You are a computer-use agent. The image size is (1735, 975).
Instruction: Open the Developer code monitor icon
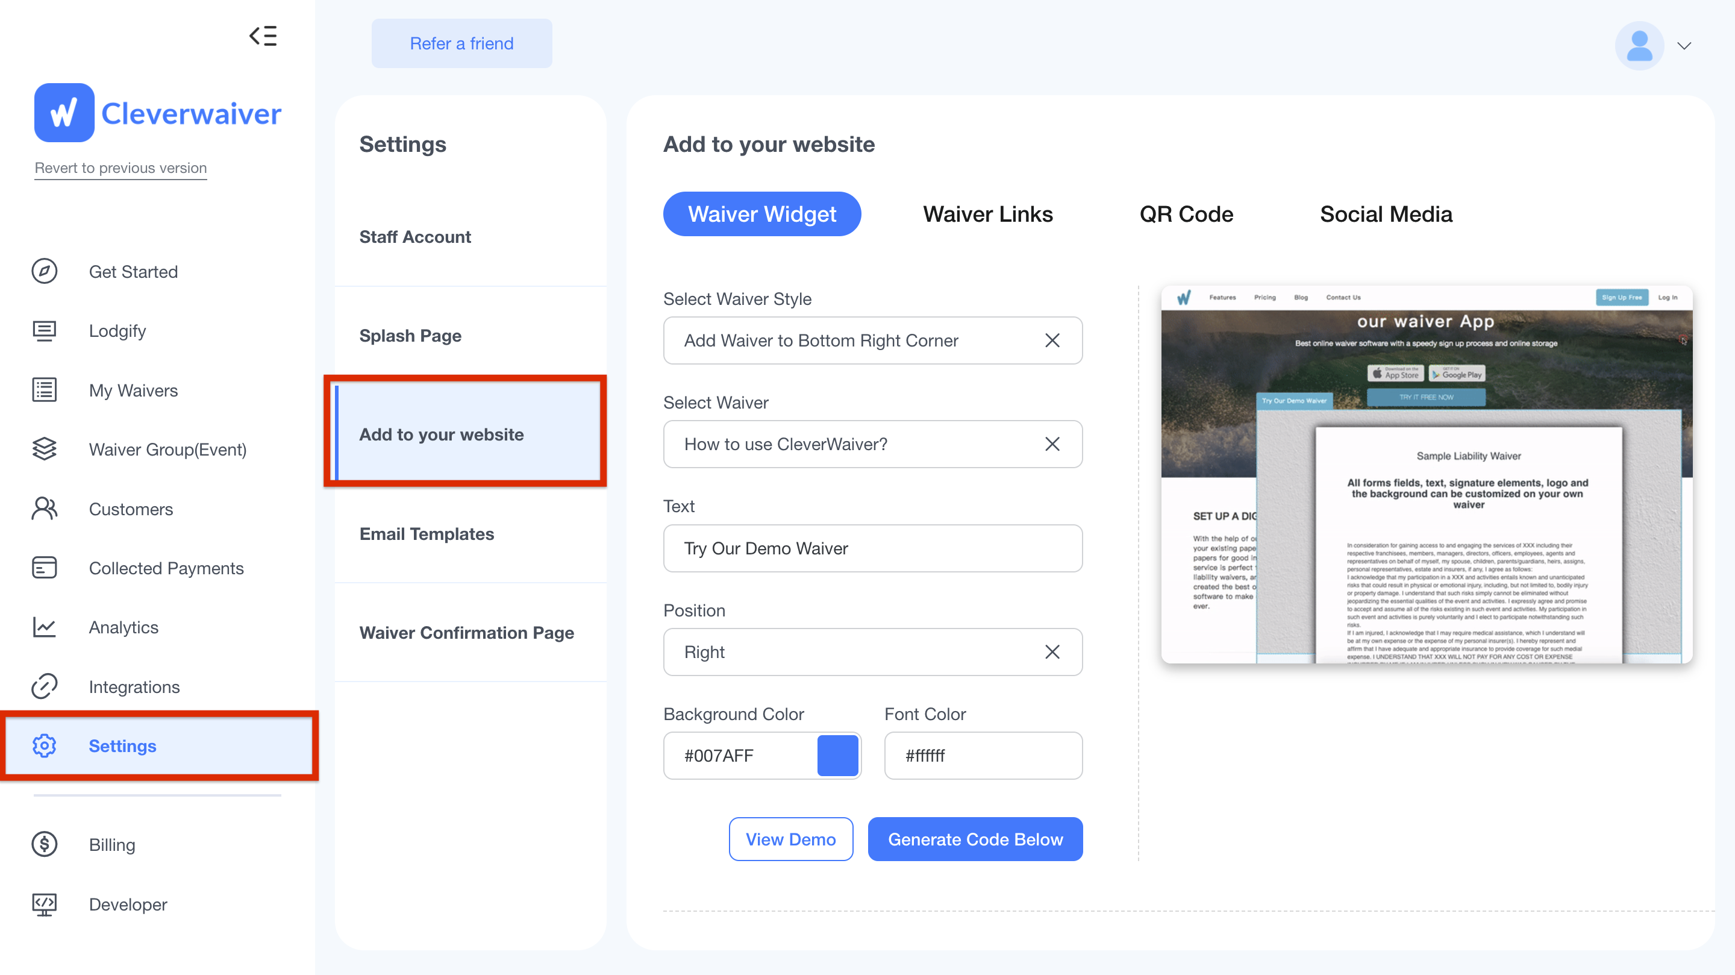click(45, 903)
